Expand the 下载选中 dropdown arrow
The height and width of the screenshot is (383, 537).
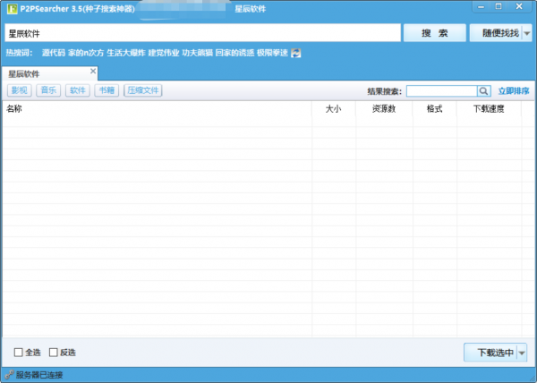pos(522,353)
